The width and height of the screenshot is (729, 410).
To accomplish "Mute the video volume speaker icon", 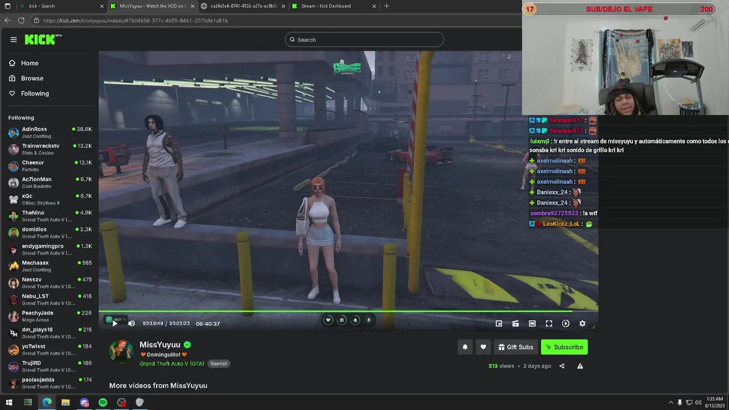I will (x=132, y=323).
